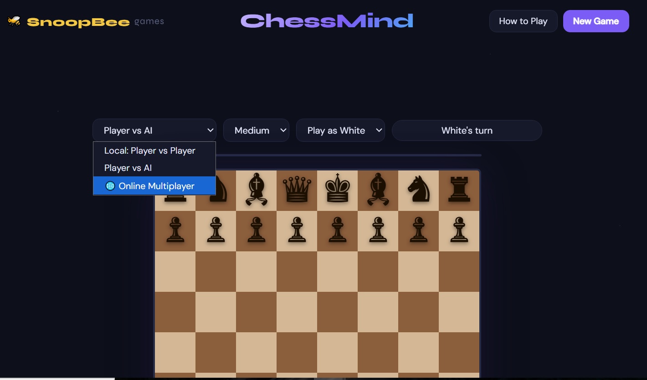
Task: Choose Player vs AI in the open list
Action: pos(154,168)
